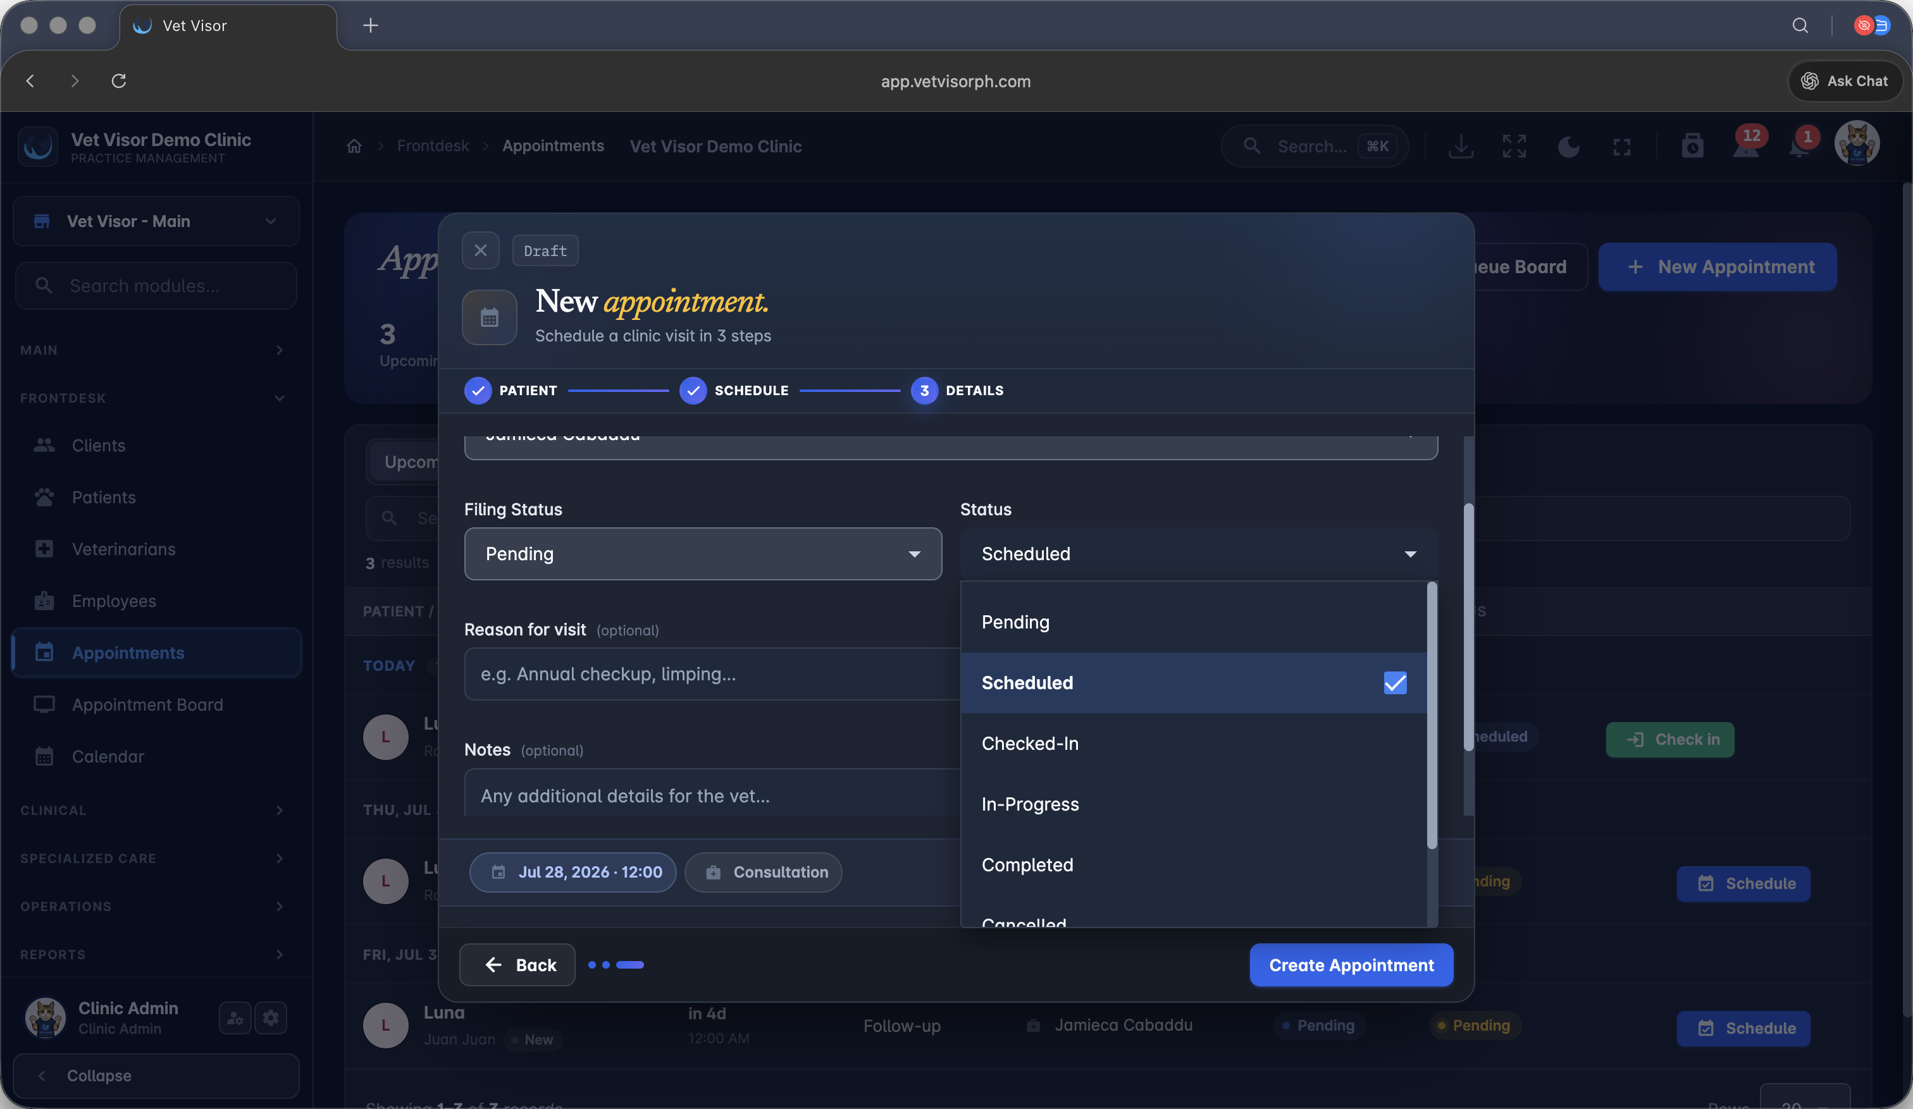Click the calendar icon beside New appointment title
1913x1109 pixels.
click(490, 317)
